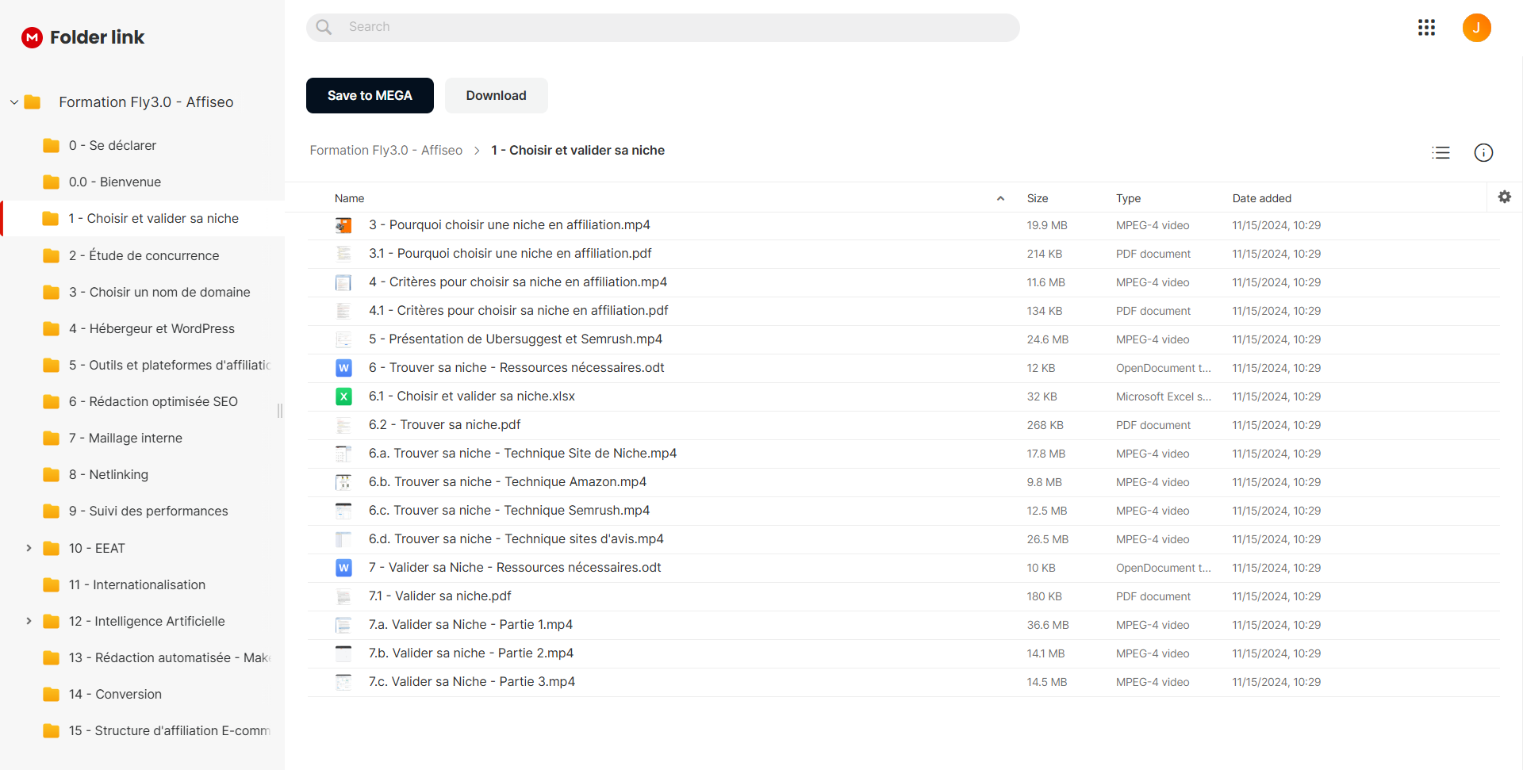This screenshot has height=770, width=1523.
Task: Open '0.0 - Bienvenue' folder
Action: pos(114,182)
